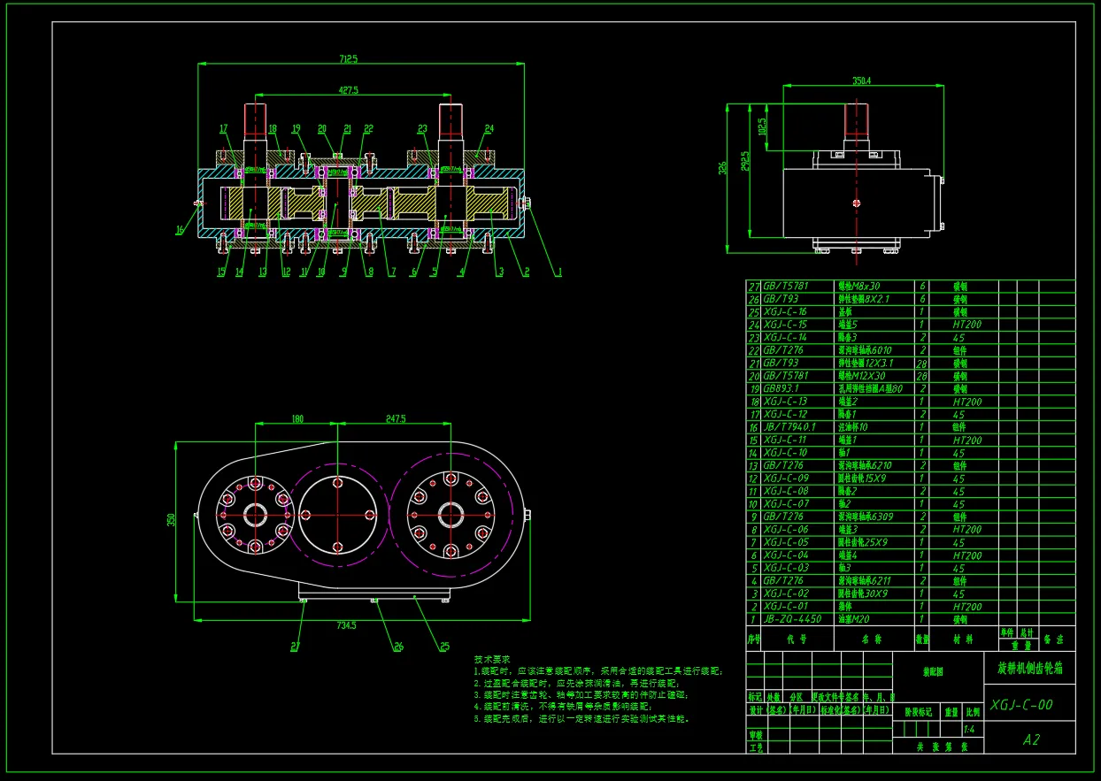
Task: Click part code XGJ-C-05
Action: 785,543
